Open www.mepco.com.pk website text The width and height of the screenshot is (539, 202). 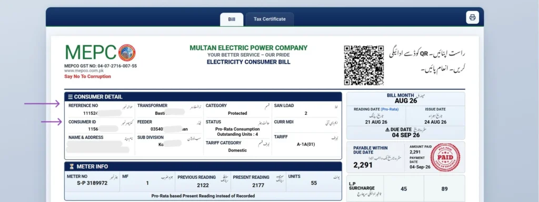[84, 71]
